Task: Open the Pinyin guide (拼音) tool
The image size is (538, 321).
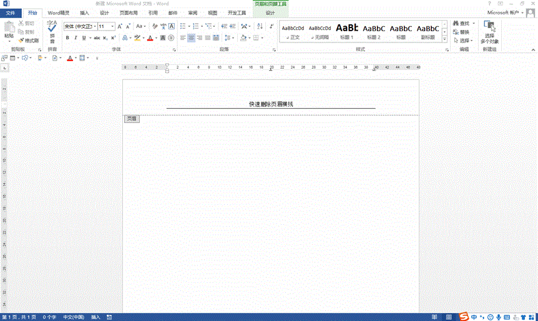Action: [52, 30]
